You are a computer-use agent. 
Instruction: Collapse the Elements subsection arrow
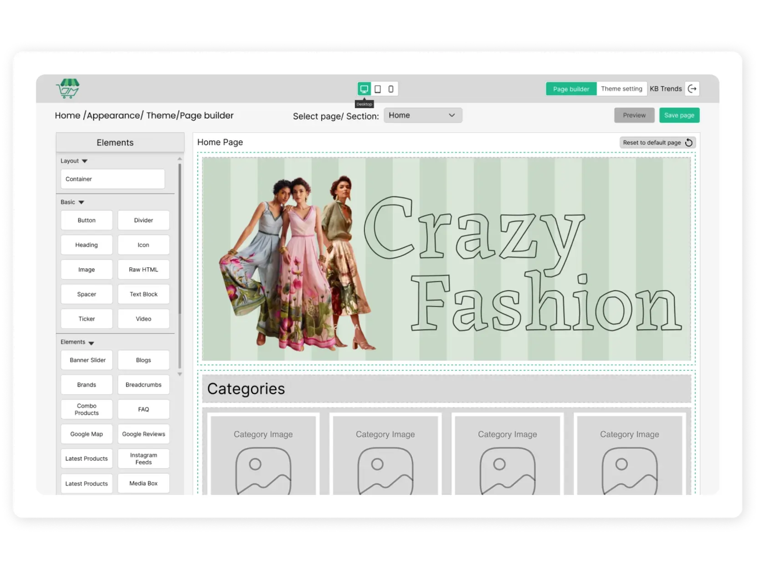click(x=91, y=343)
